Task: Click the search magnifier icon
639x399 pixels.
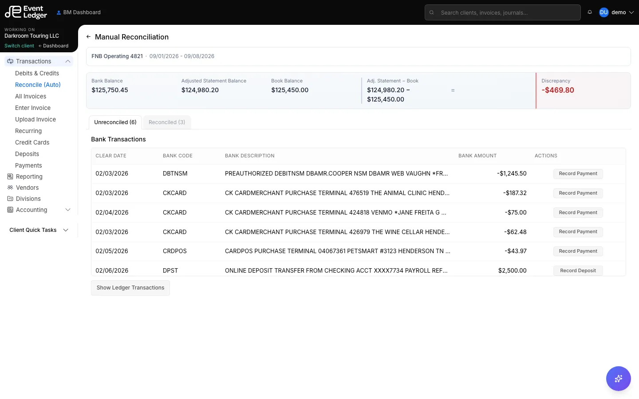Action: (x=431, y=12)
